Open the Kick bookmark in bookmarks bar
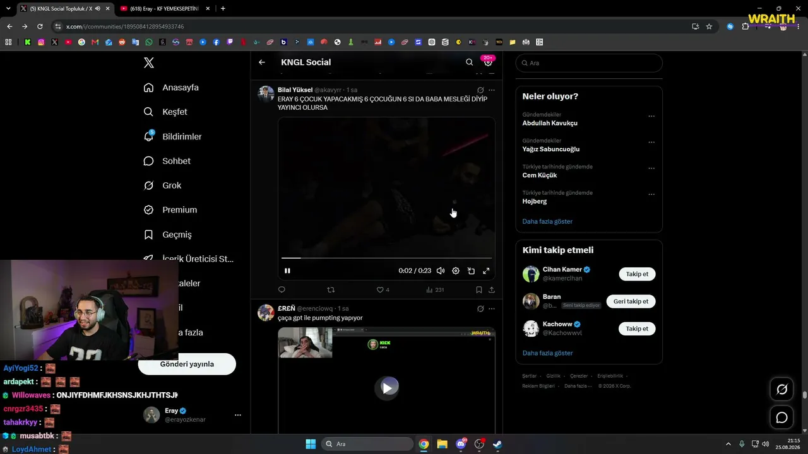808x454 pixels. pyautogui.click(x=28, y=42)
